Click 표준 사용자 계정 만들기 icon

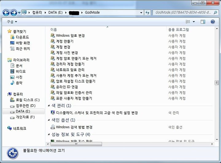tap(53, 98)
